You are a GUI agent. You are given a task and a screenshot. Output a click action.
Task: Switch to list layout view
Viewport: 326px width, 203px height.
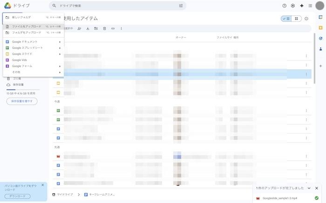point(286,19)
